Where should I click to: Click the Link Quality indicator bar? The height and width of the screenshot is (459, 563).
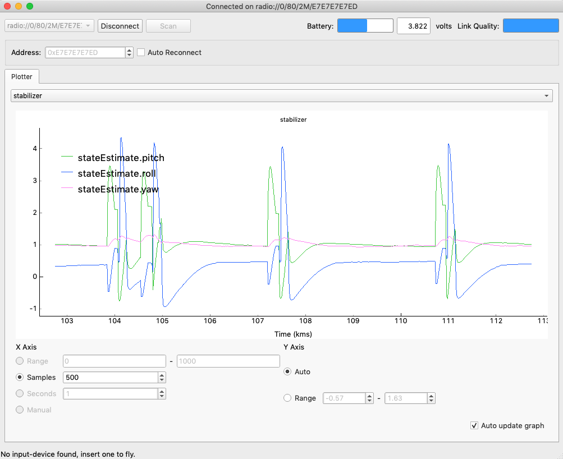click(530, 26)
